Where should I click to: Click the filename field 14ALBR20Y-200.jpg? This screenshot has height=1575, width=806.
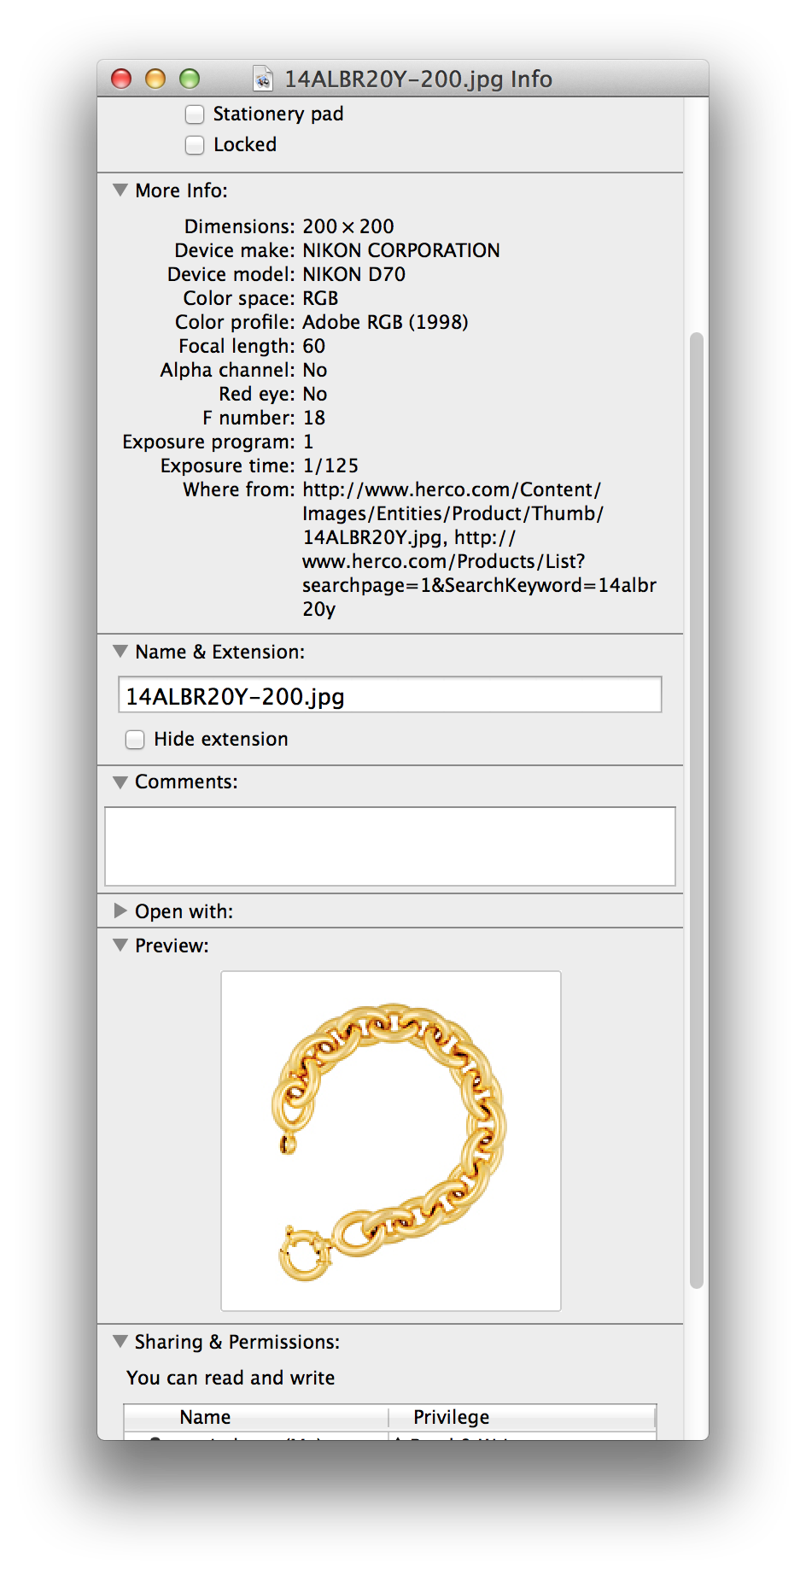(x=389, y=695)
